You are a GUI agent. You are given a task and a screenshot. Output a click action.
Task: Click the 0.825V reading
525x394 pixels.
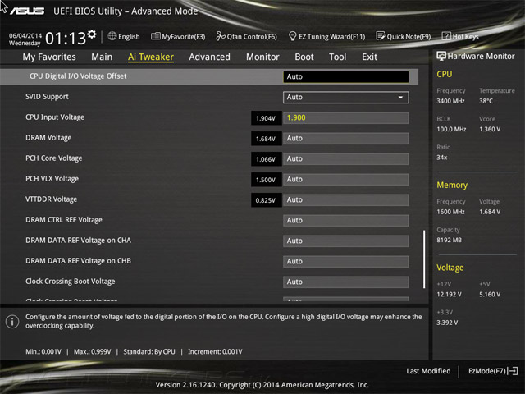click(x=266, y=200)
